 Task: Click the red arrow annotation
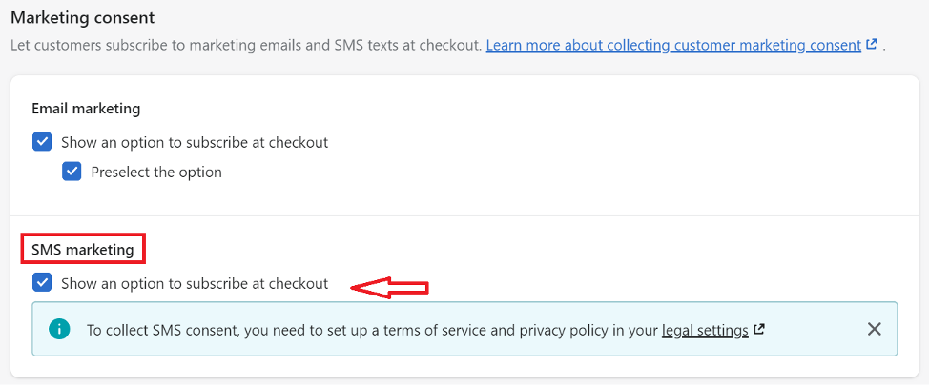pos(389,288)
